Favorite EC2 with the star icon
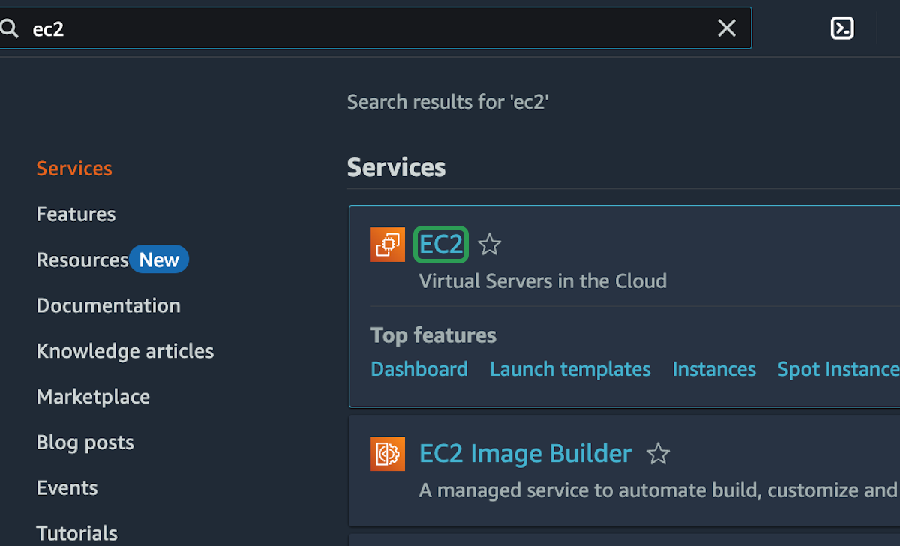This screenshot has height=546, width=900. coord(490,244)
